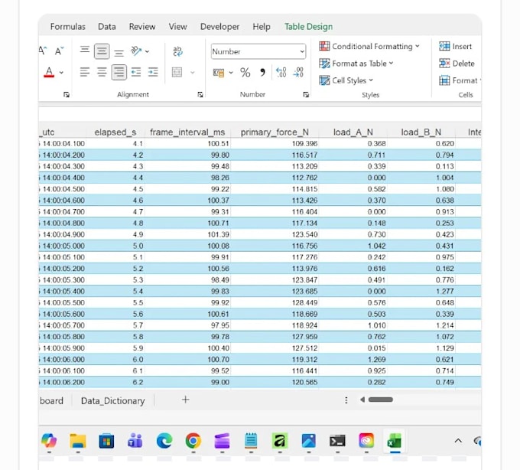
Task: Toggle Middle Align in the Alignment group
Action: click(x=102, y=51)
